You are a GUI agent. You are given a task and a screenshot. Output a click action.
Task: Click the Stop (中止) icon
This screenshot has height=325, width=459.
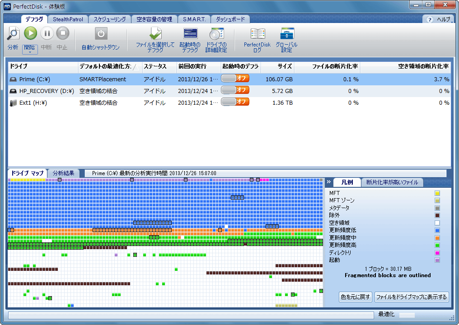tap(63, 33)
